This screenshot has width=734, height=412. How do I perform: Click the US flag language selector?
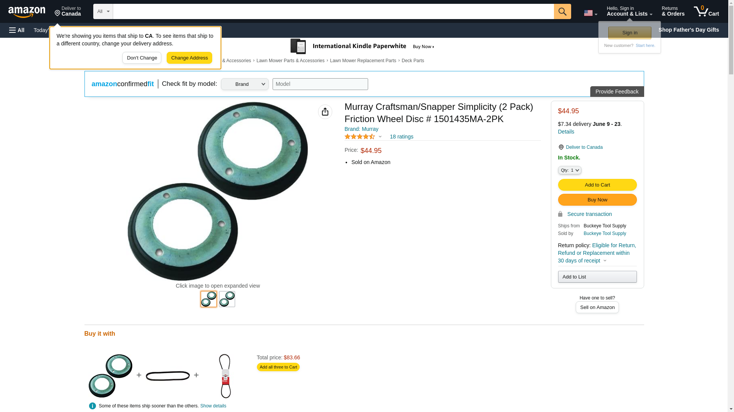pyautogui.click(x=590, y=13)
